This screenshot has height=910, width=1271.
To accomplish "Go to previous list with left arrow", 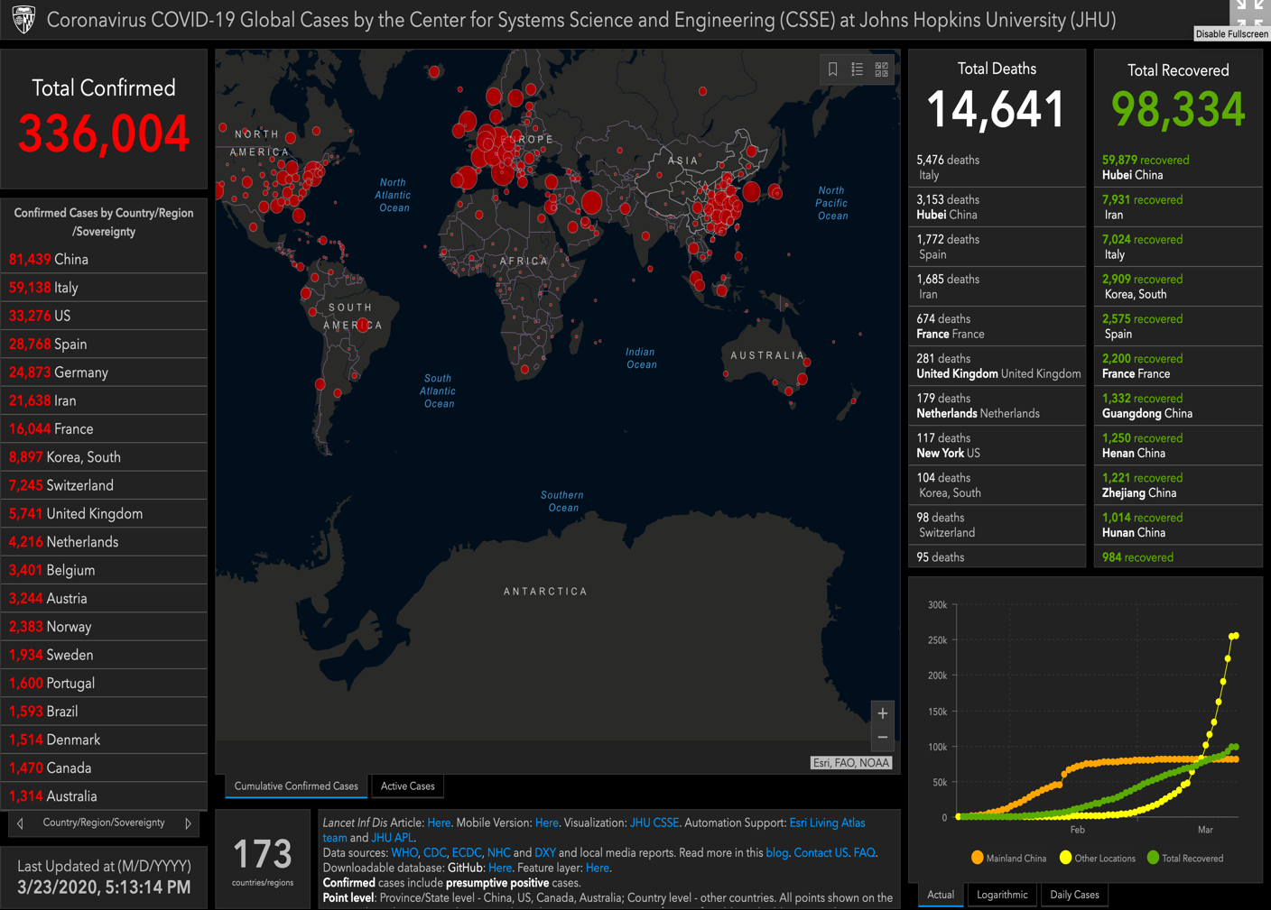I will pyautogui.click(x=21, y=823).
